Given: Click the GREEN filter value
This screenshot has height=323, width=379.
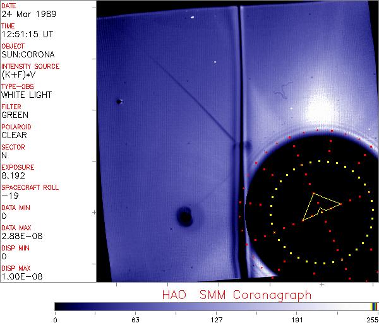Looking at the screenshot, I should tap(15, 115).
